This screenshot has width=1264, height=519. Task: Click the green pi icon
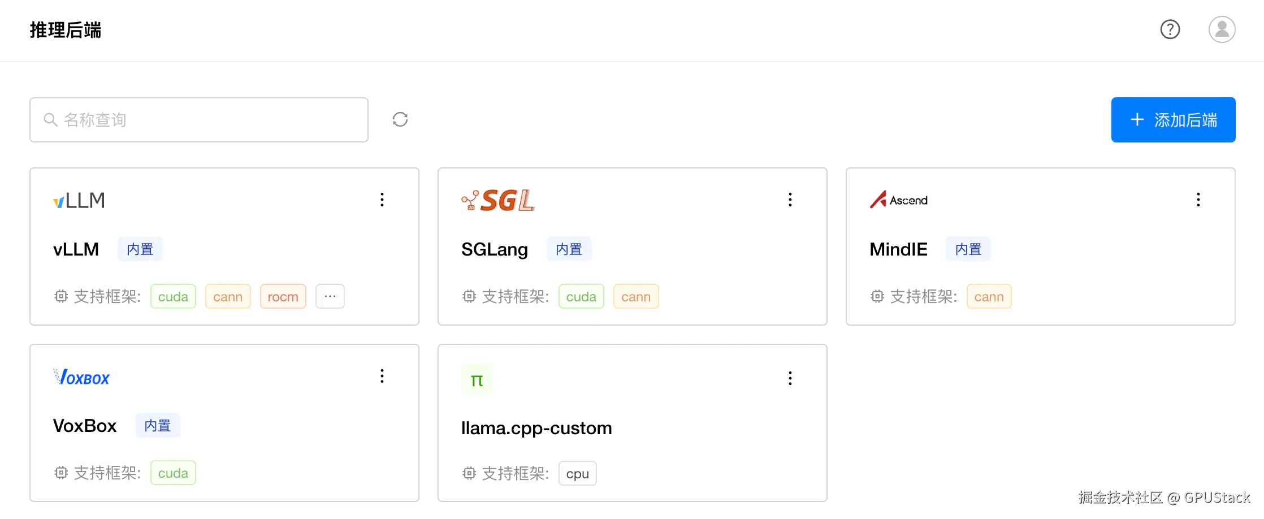(477, 380)
